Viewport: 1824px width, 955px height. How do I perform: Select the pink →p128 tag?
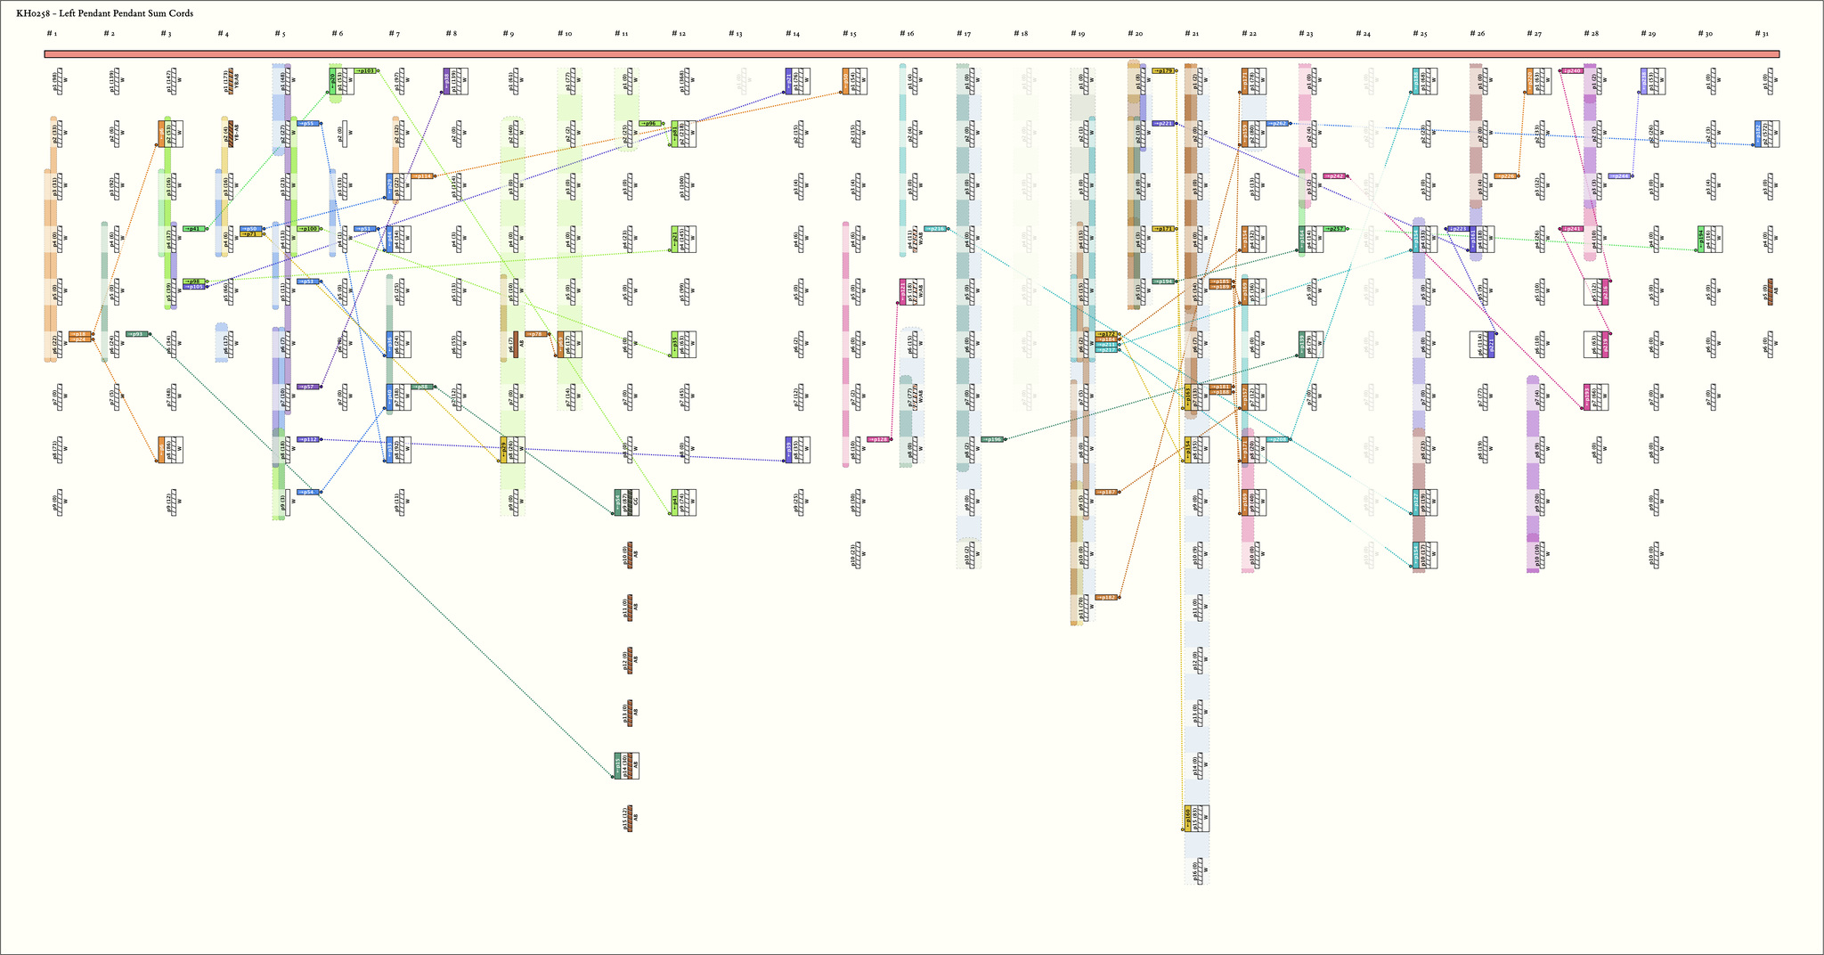[878, 439]
